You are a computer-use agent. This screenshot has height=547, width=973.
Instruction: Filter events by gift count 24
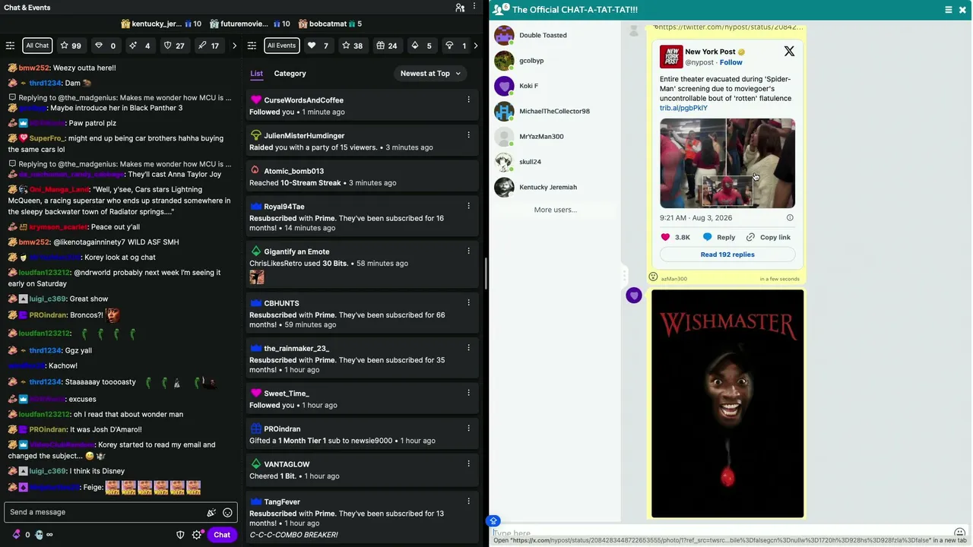(x=387, y=46)
